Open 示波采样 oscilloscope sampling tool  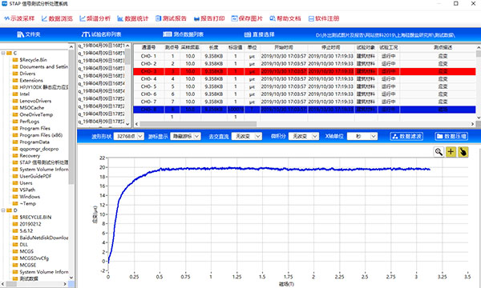[x=19, y=18]
